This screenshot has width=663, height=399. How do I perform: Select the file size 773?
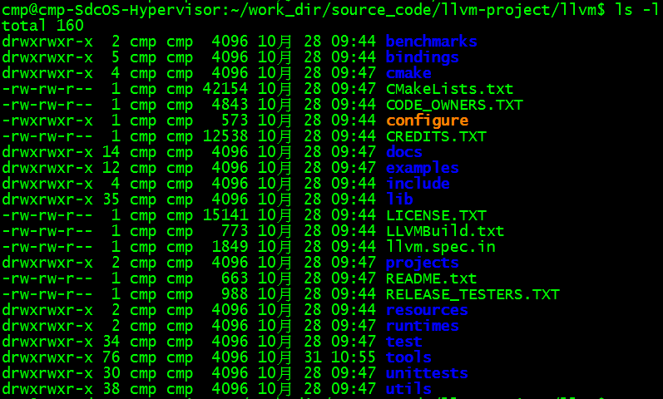[x=235, y=231]
